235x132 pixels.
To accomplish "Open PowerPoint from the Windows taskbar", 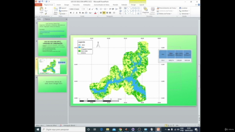I will click(158, 129).
